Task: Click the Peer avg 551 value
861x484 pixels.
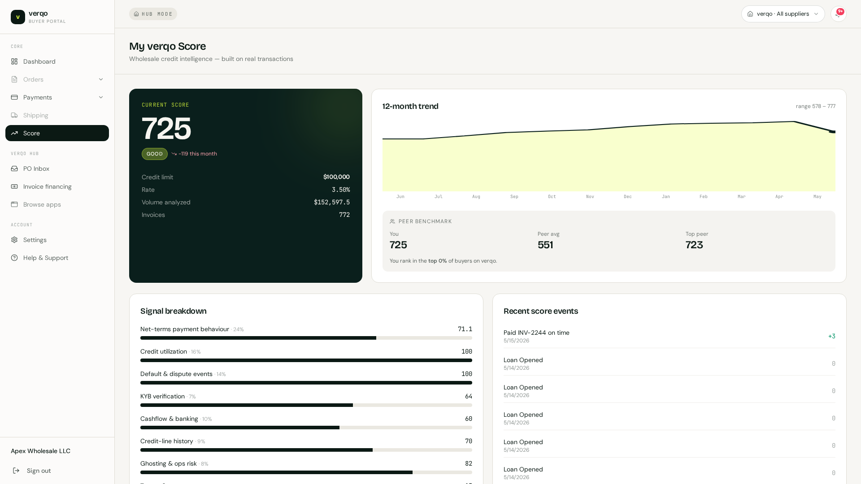Action: pos(545,245)
